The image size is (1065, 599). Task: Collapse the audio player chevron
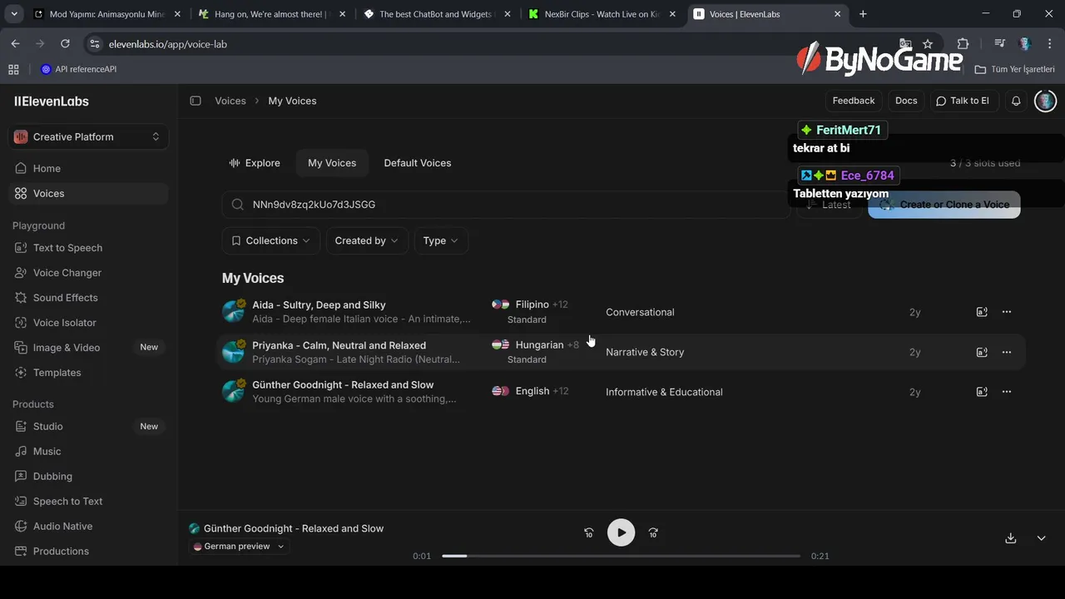tap(1041, 538)
